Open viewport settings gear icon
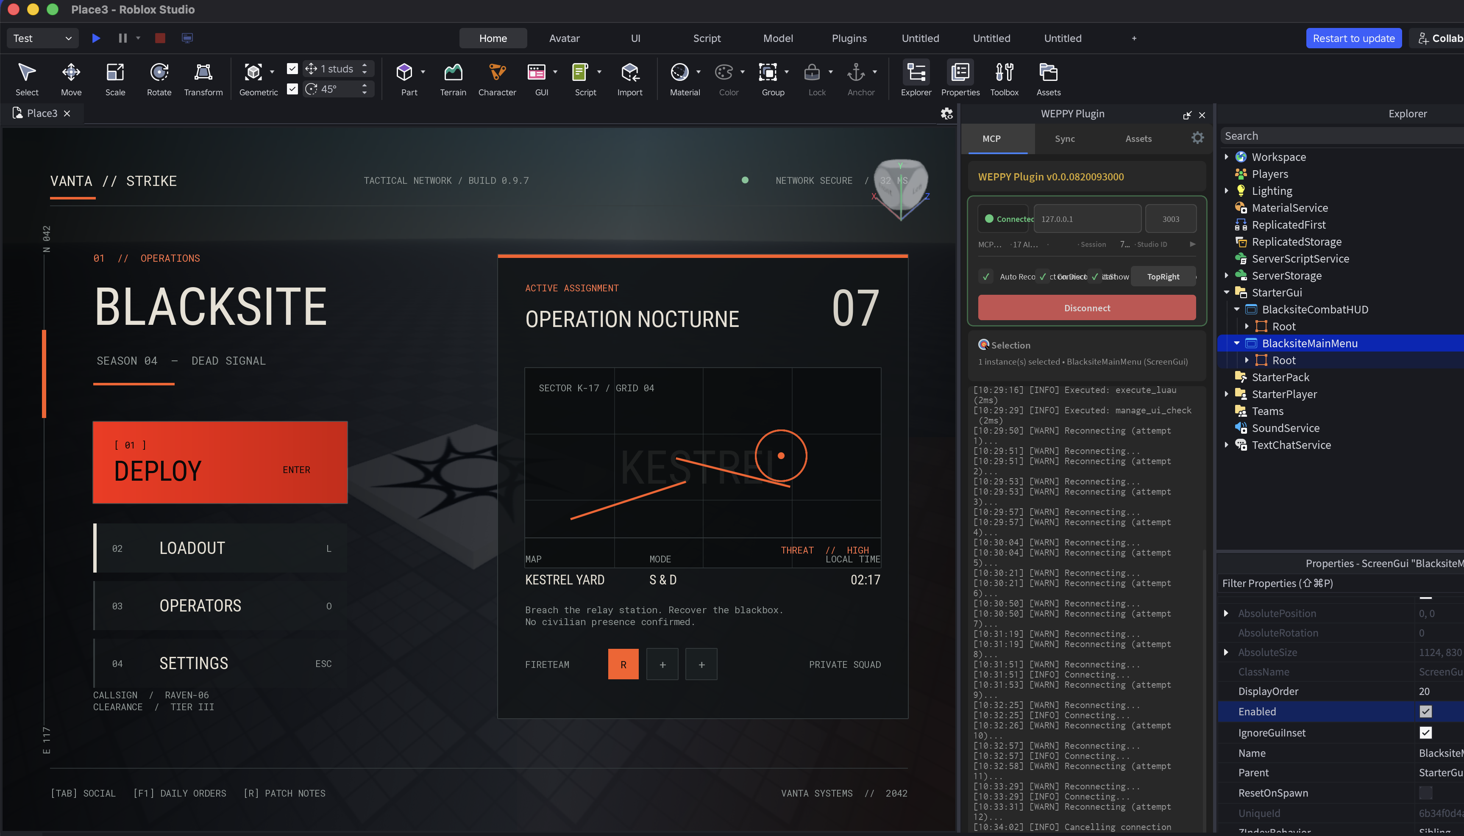This screenshot has width=1464, height=836. [x=946, y=113]
